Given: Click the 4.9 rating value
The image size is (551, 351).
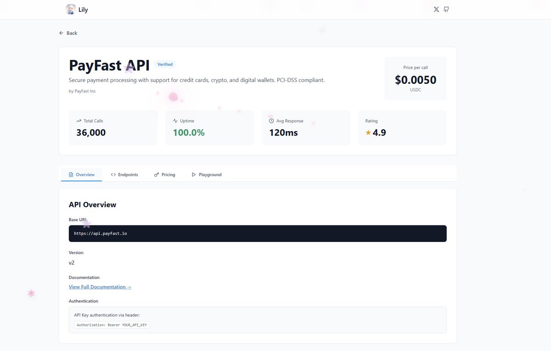Looking at the screenshot, I should (379, 133).
